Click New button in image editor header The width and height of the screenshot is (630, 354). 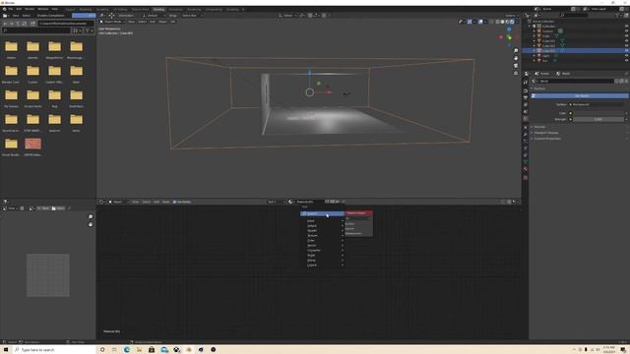pyautogui.click(x=43, y=208)
